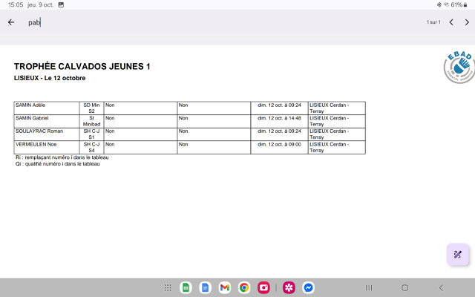Select the 'SAMIN Gabriel' cell
Image resolution: width=475 pixels, height=297 pixels.
47,121
